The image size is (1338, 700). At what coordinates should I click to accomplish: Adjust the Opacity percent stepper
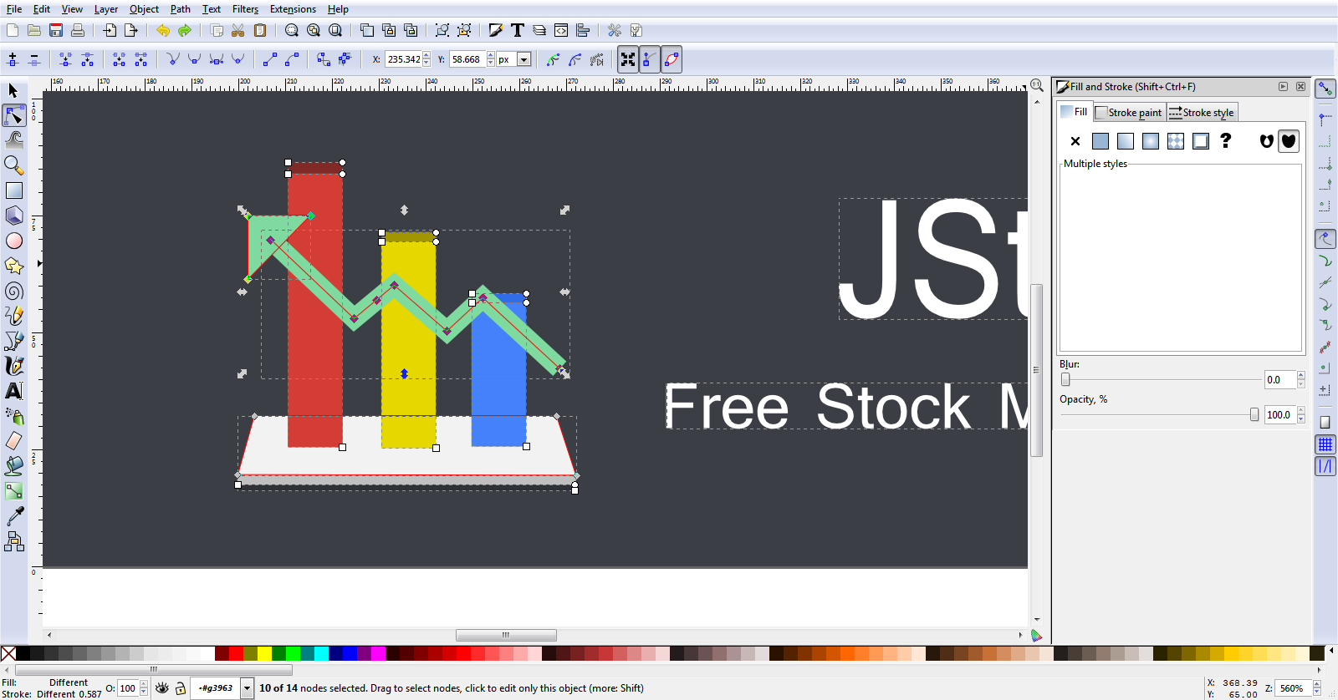1301,414
